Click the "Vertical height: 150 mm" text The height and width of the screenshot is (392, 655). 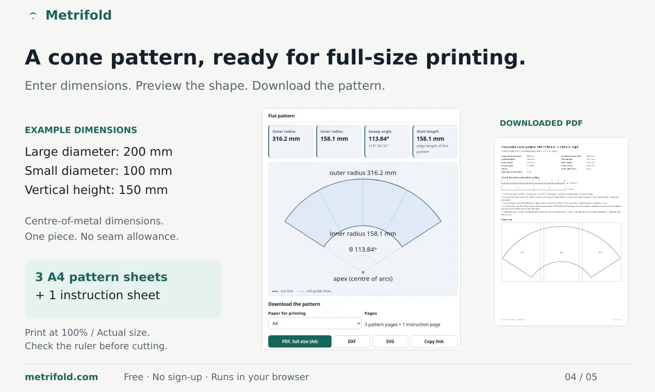[x=96, y=190]
